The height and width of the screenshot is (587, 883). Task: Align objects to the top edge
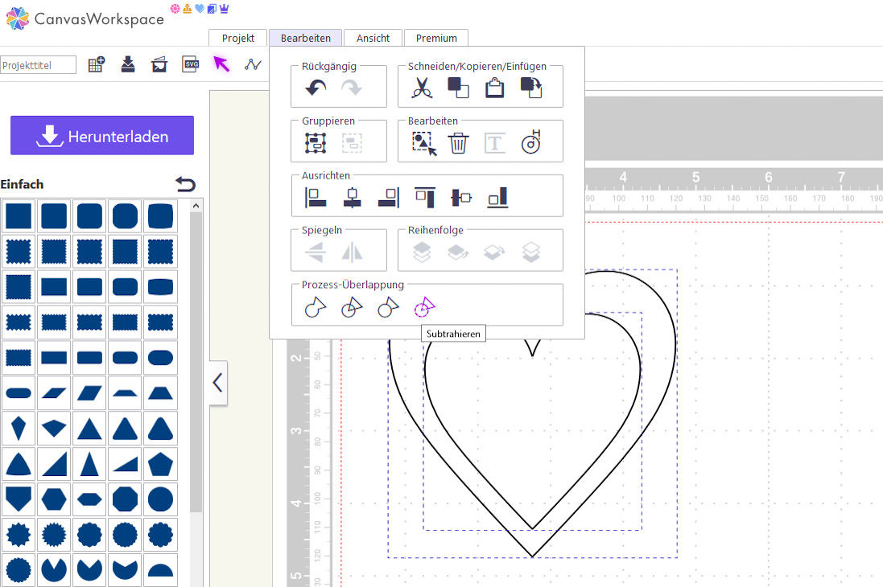pyautogui.click(x=425, y=197)
